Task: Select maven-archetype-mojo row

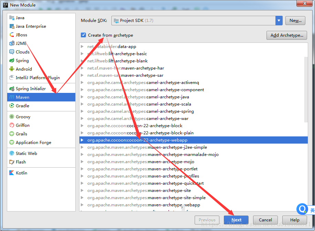Action: click(194, 161)
